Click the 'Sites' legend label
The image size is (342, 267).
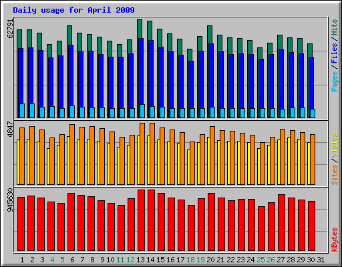[x=335, y=175]
